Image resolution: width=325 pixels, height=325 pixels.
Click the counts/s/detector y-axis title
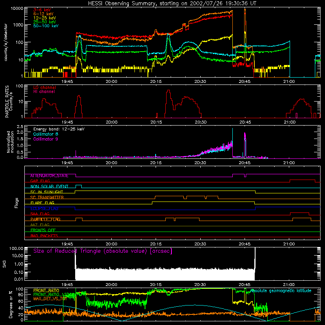coord(6,42)
